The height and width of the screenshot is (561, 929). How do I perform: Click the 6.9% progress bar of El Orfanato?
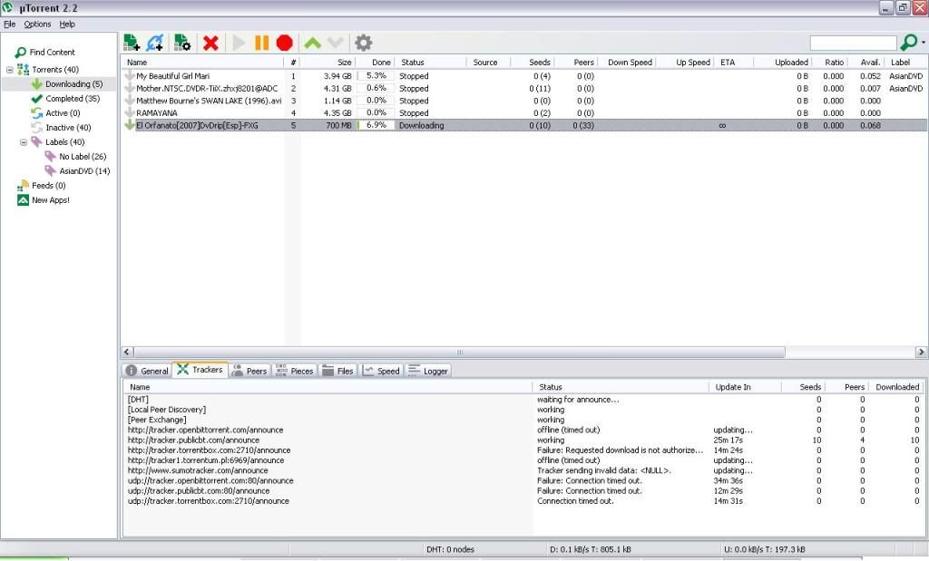(376, 125)
